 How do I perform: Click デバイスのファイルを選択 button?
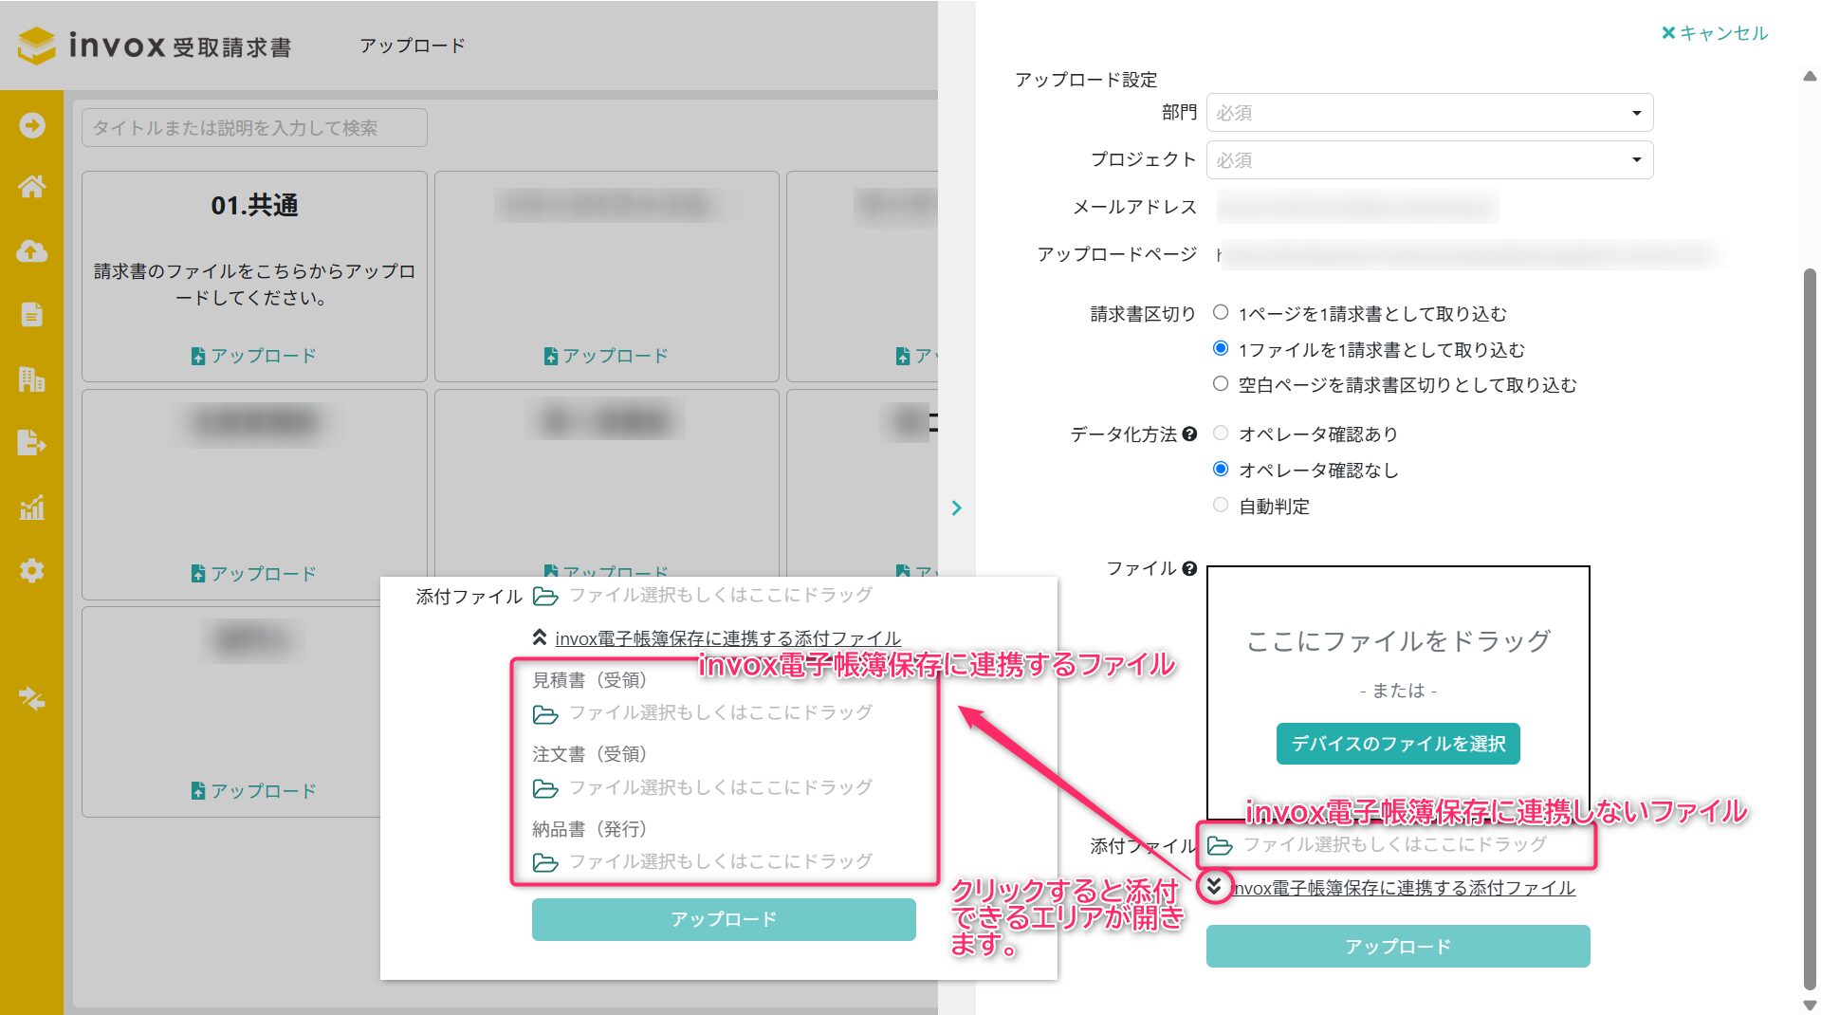pos(1397,744)
